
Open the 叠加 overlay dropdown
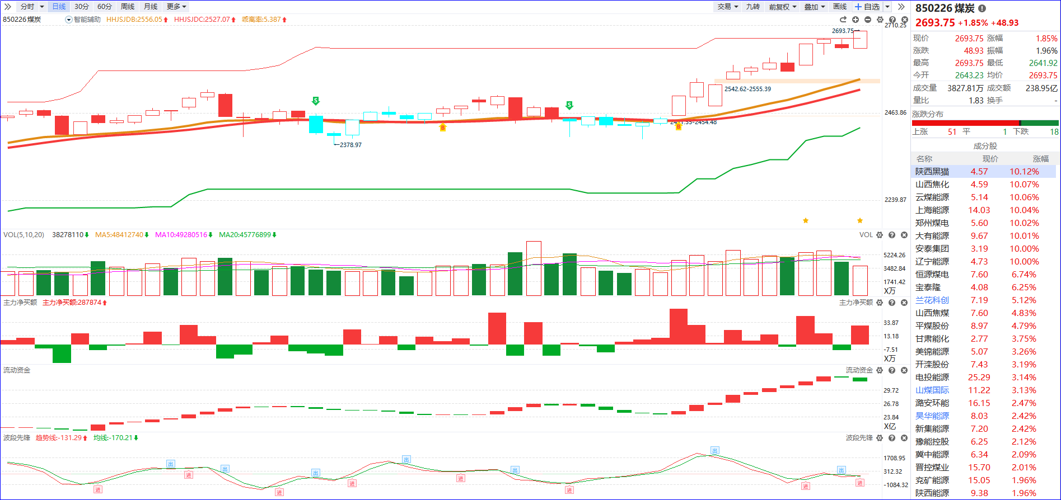(x=815, y=7)
